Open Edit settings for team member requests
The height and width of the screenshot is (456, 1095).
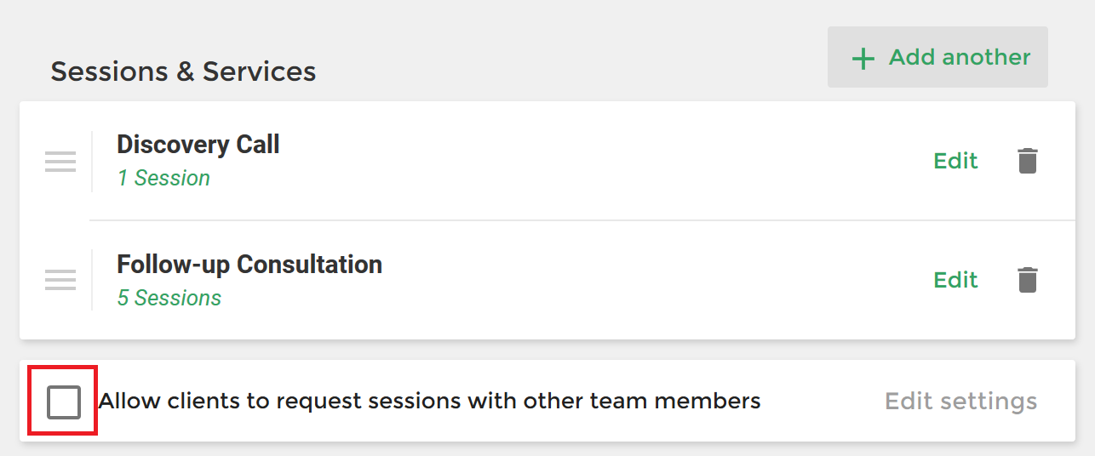[x=960, y=402]
